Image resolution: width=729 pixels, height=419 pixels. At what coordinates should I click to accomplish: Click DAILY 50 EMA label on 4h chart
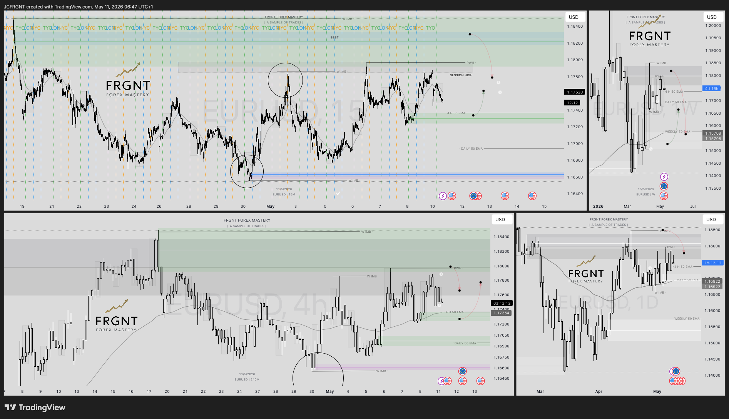coord(465,343)
